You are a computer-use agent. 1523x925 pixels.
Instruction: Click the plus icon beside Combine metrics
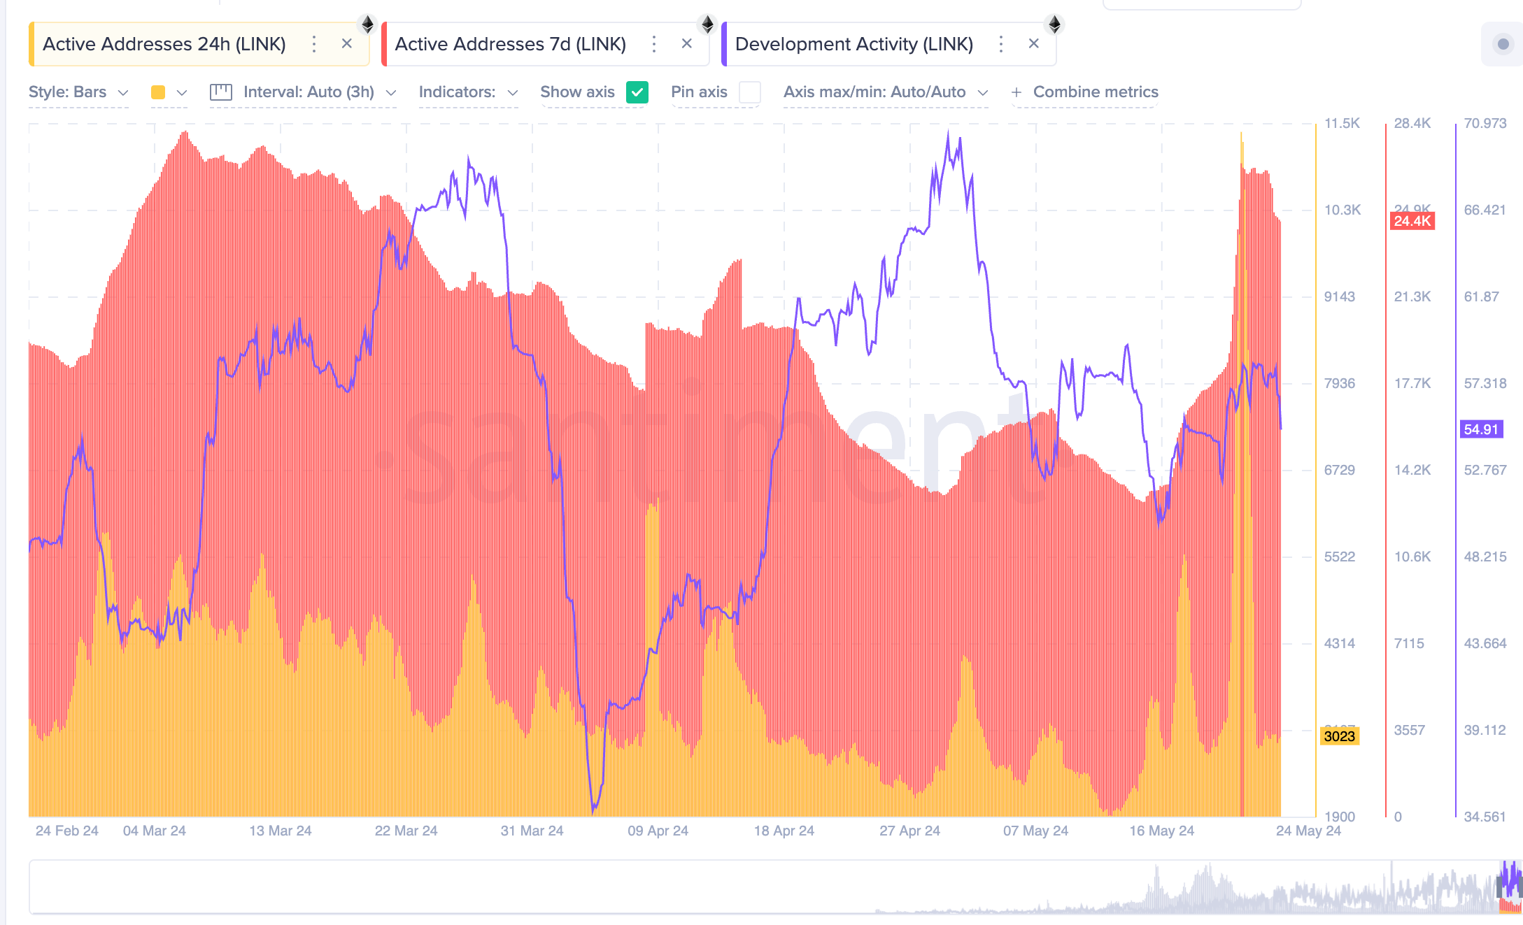tap(1016, 92)
